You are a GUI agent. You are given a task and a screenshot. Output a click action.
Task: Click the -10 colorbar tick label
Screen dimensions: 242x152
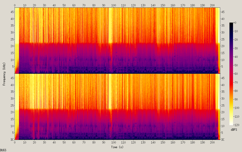(236, 31)
